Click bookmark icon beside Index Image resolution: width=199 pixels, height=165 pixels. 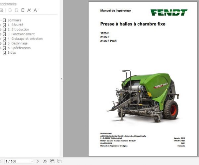coord(4,53)
